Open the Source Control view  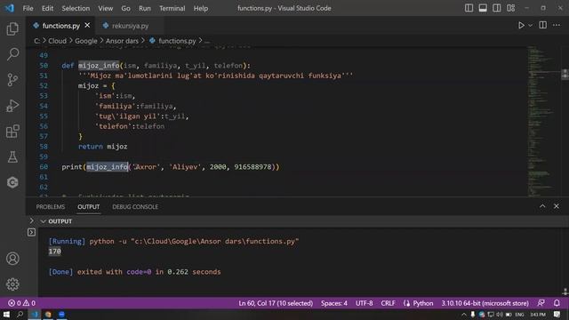click(x=12, y=80)
